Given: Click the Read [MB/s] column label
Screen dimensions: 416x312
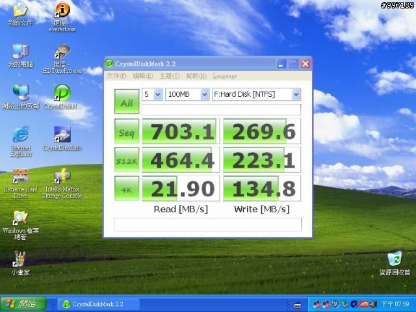Looking at the screenshot, I should (x=181, y=209).
